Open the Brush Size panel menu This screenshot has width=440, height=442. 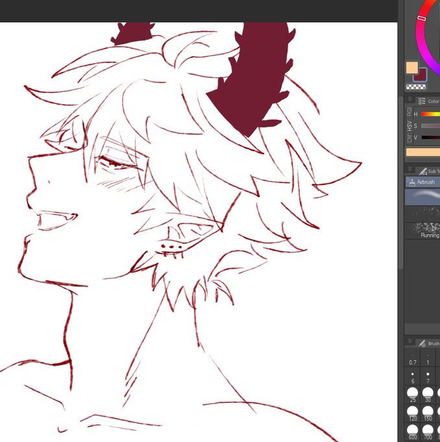[410, 341]
